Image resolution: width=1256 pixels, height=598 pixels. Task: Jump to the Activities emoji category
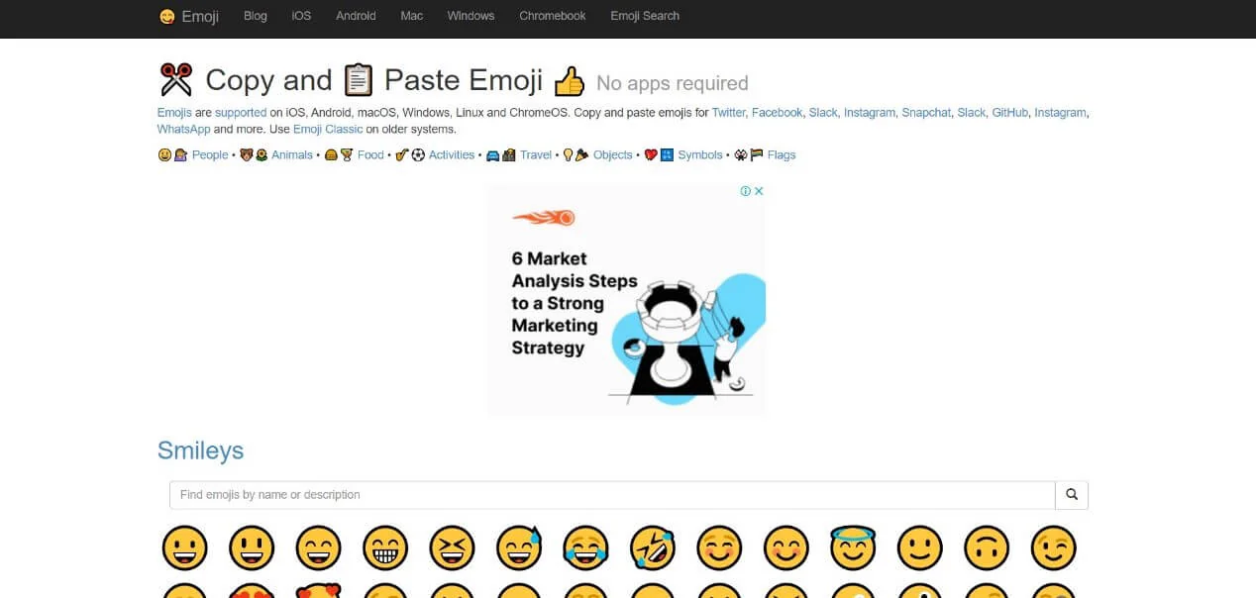coord(452,155)
